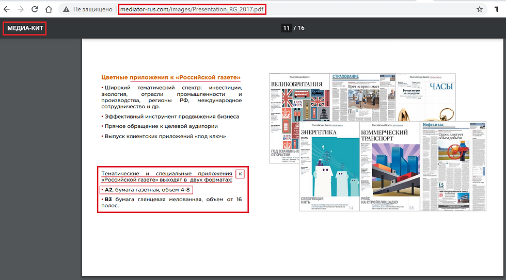Image resolution: width=506 pixels, height=280 pixels.
Task: Click heading 'Цветные приложения к «Российской газете»'
Action: [x=171, y=77]
